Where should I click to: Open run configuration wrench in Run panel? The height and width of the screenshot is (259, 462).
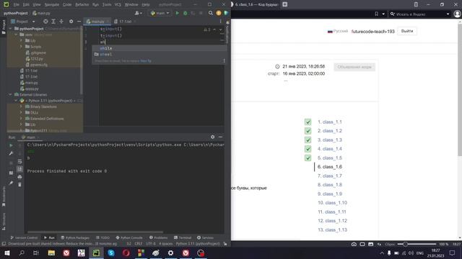coord(11,153)
